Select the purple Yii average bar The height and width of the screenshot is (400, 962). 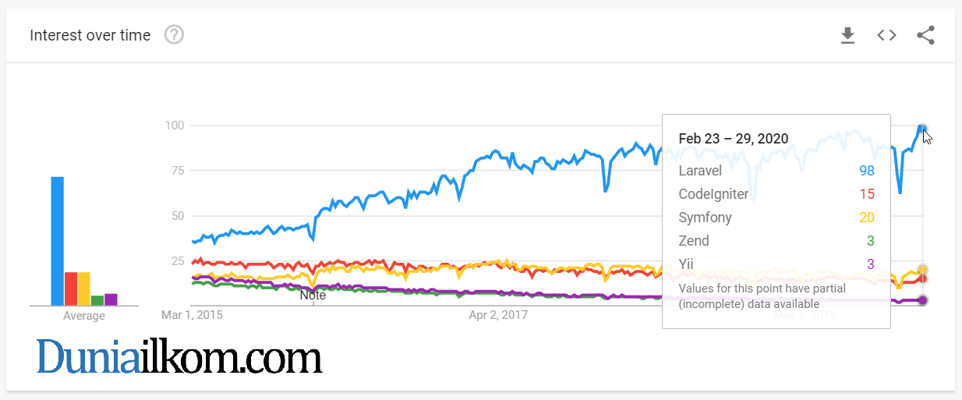click(111, 299)
